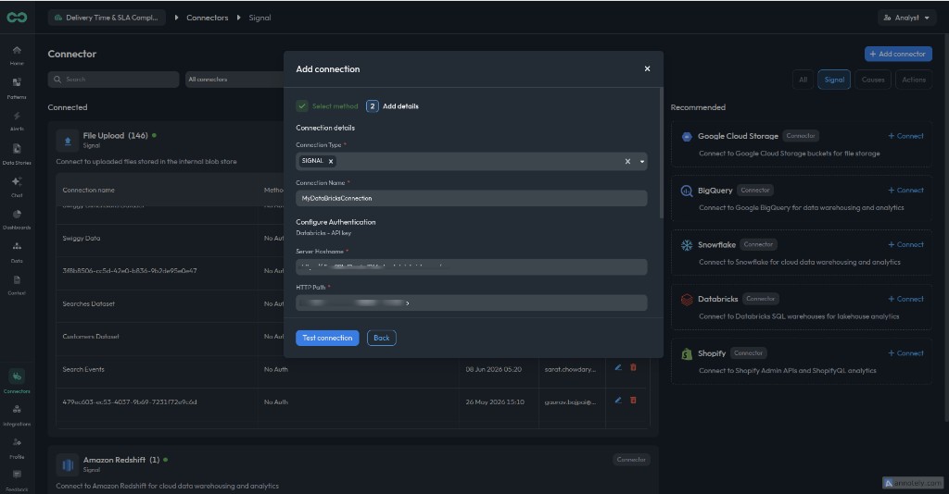The height and width of the screenshot is (494, 949).
Task: Clear all Connection Type selections
Action: 627,161
